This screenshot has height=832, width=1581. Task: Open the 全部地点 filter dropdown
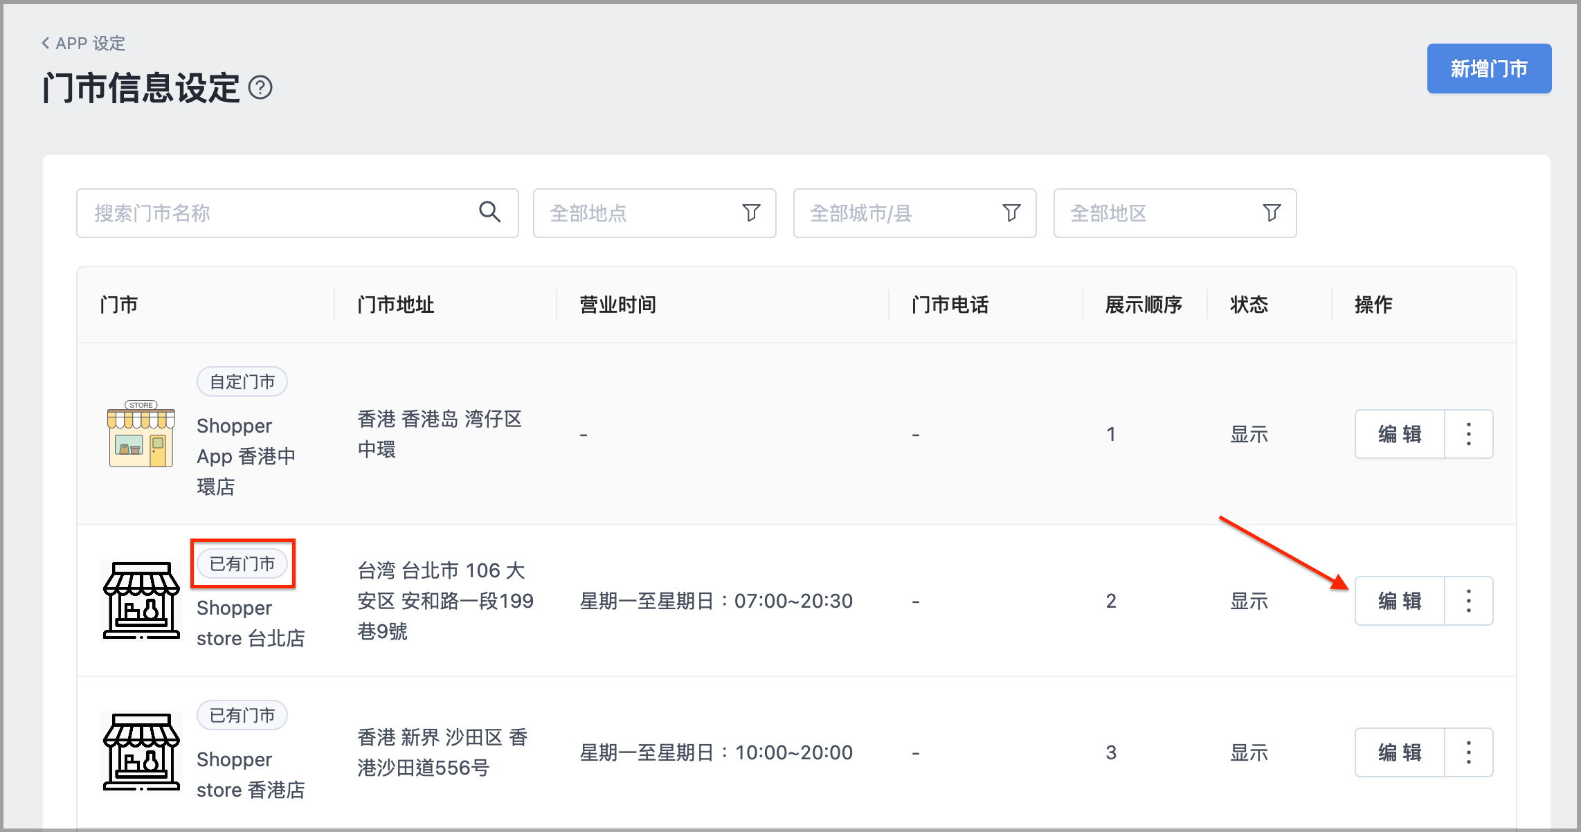655,213
